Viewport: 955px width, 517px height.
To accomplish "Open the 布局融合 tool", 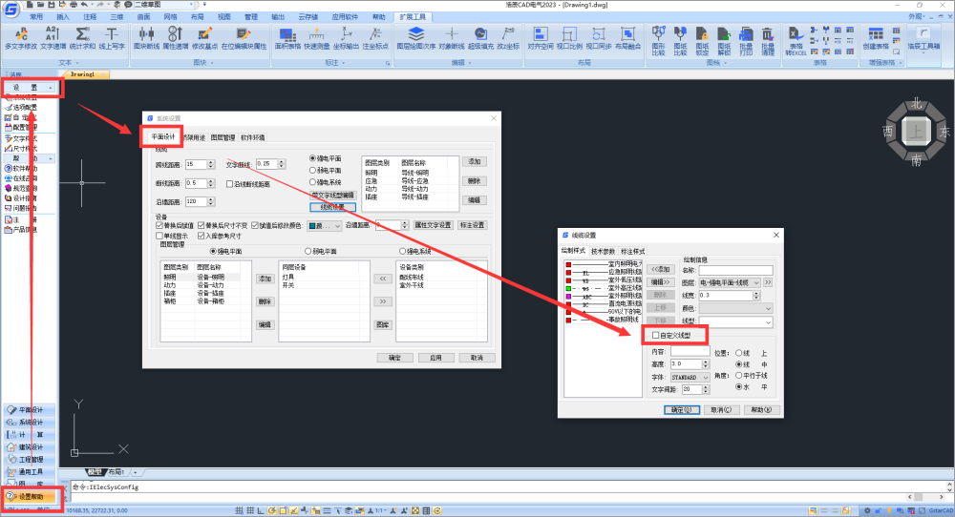I will tap(627, 38).
